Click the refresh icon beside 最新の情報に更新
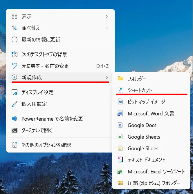This screenshot has width=193, height=194. 14,39
